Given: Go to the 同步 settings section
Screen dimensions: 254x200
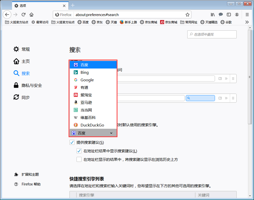Looking at the screenshot, I should [x=25, y=97].
